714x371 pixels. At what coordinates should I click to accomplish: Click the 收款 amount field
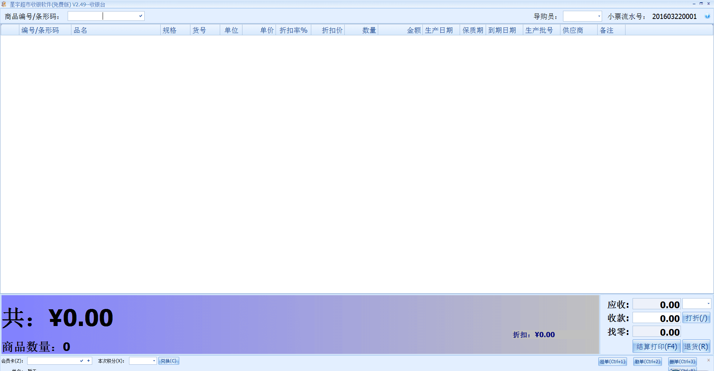tap(657, 318)
